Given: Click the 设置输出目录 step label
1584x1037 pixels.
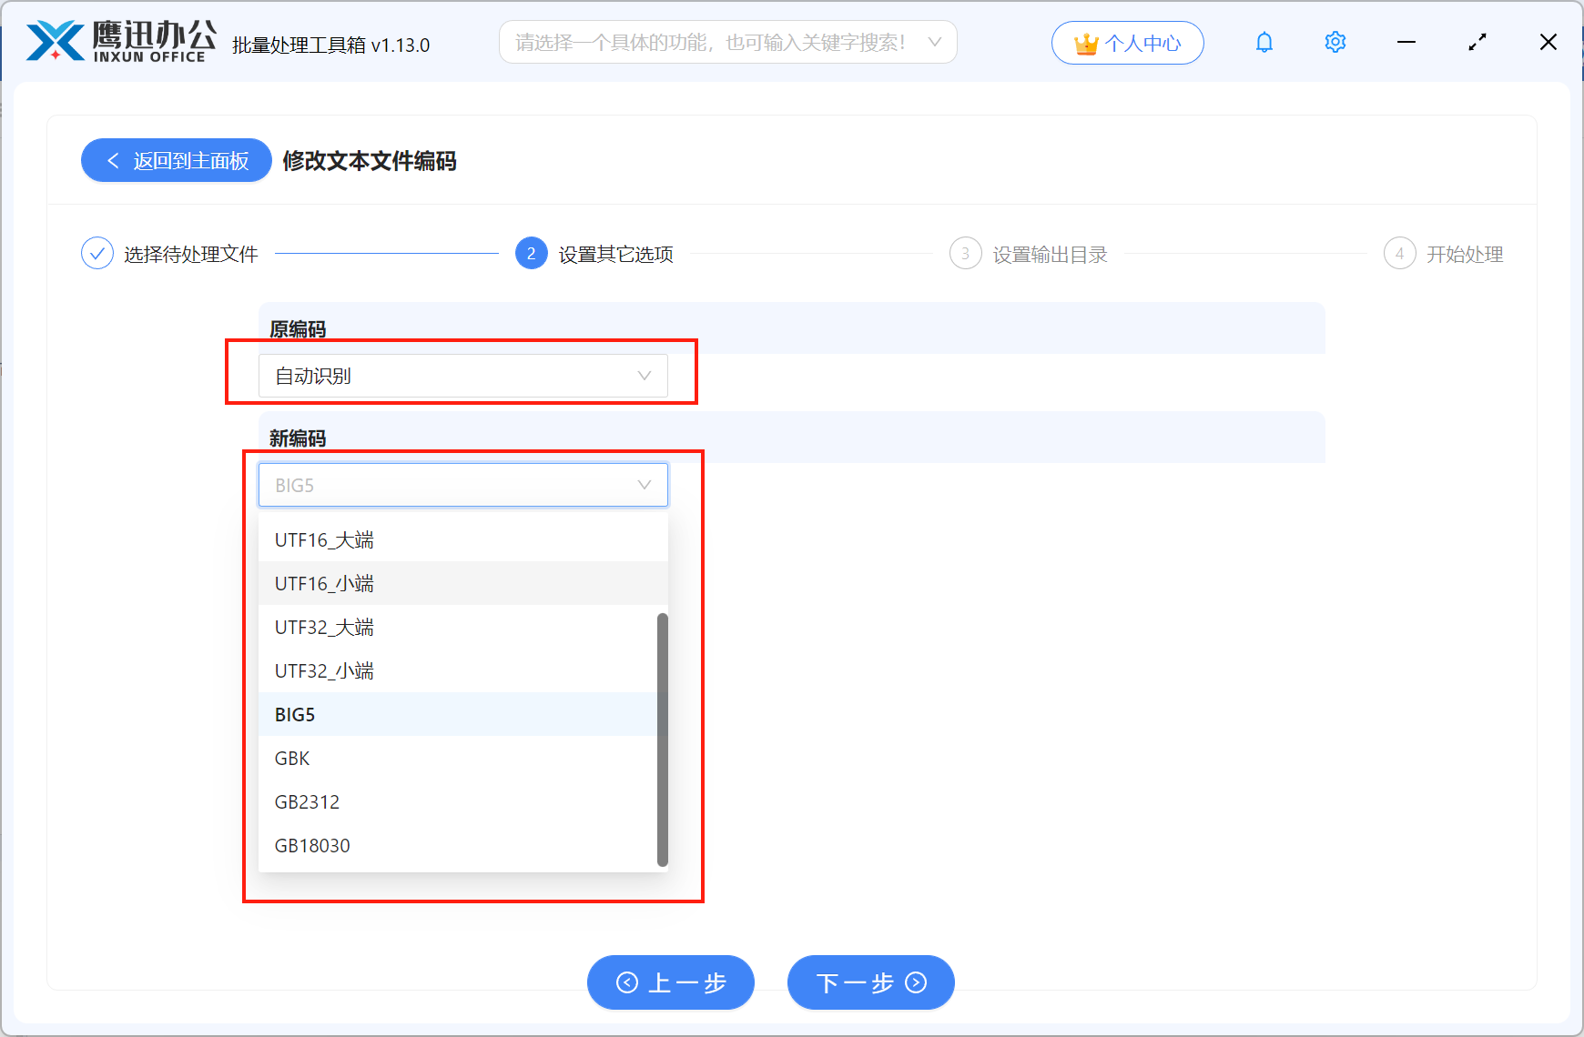Looking at the screenshot, I should [1049, 254].
